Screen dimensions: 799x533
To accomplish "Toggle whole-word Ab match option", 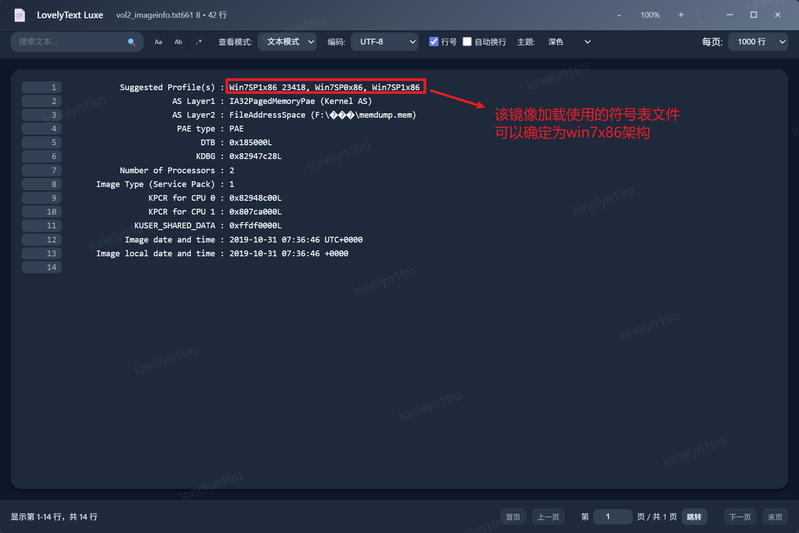I will [178, 42].
